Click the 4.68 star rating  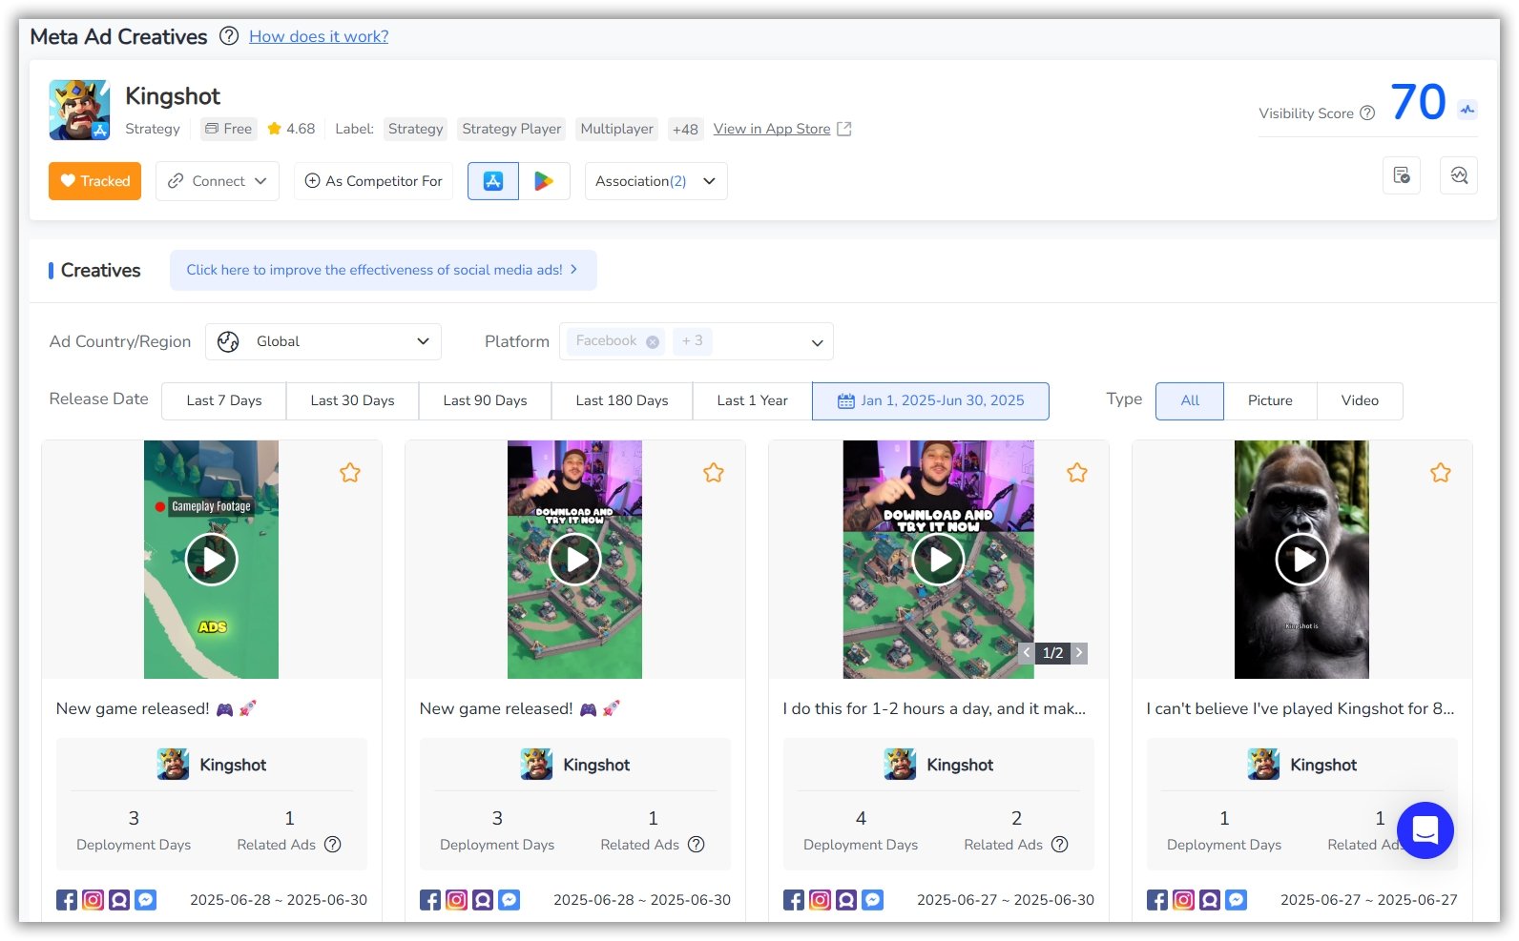pyautogui.click(x=291, y=129)
